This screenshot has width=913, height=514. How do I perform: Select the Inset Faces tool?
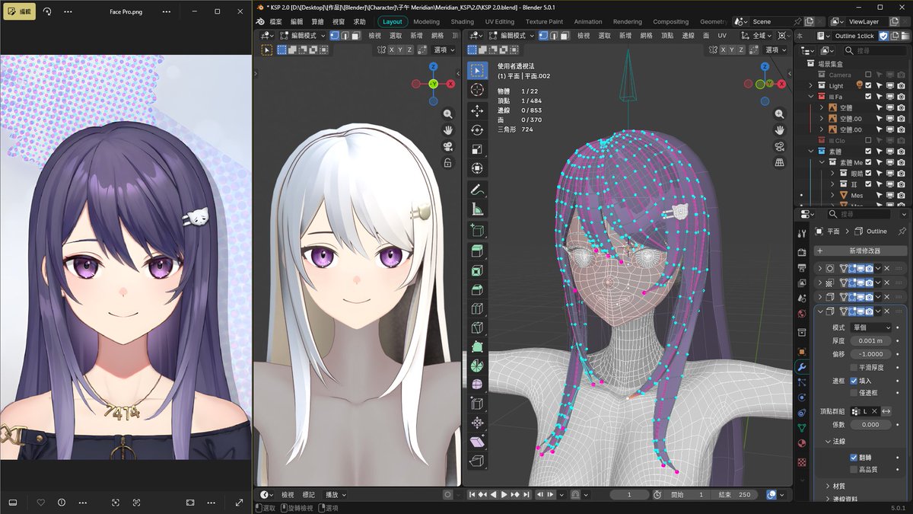477,270
